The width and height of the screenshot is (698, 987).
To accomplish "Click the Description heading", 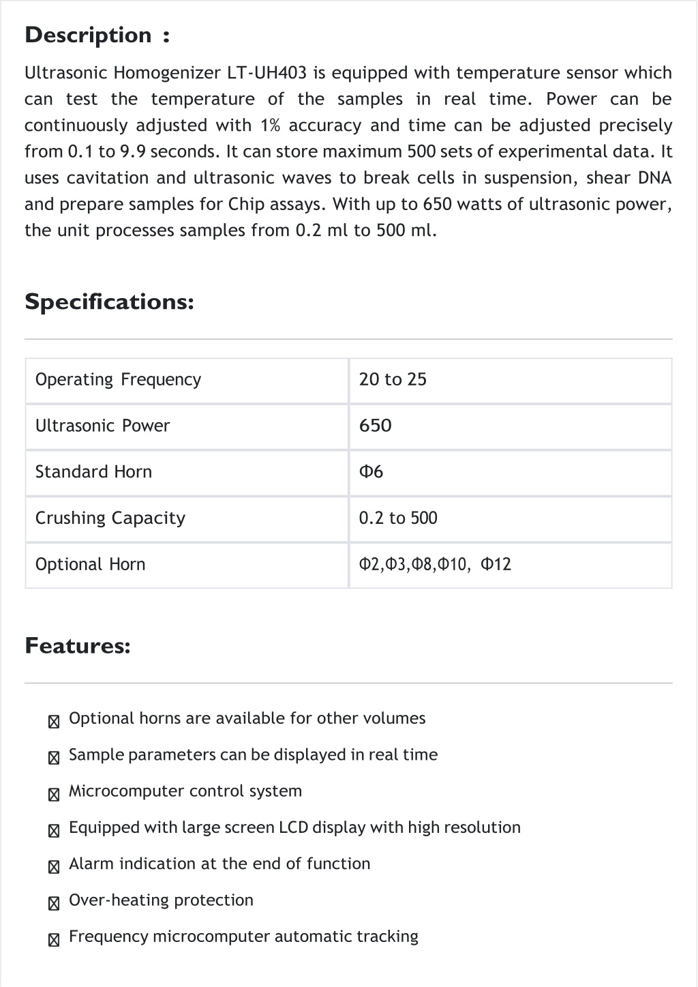I will point(97,35).
